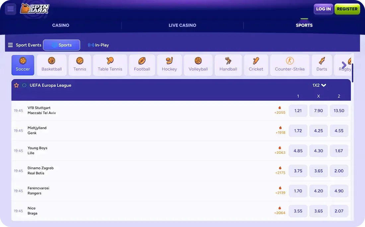
Task: Pick draw odds 4.25 for Midtjylland match
Action: (x=319, y=131)
